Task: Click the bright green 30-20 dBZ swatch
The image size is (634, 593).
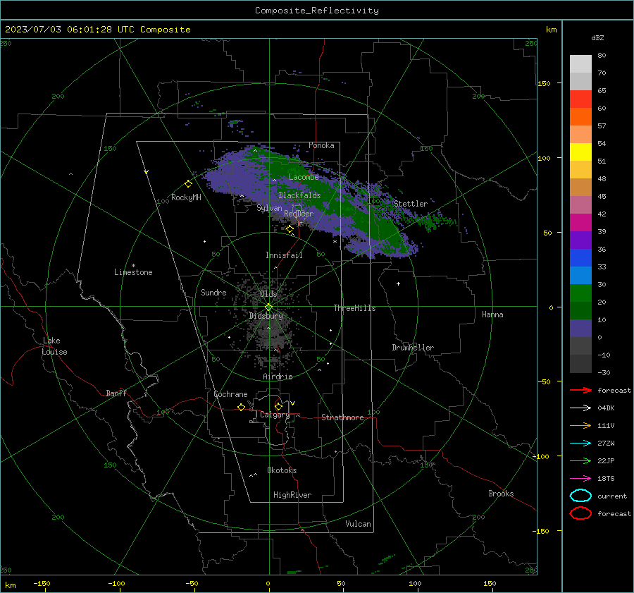Action: (580, 293)
